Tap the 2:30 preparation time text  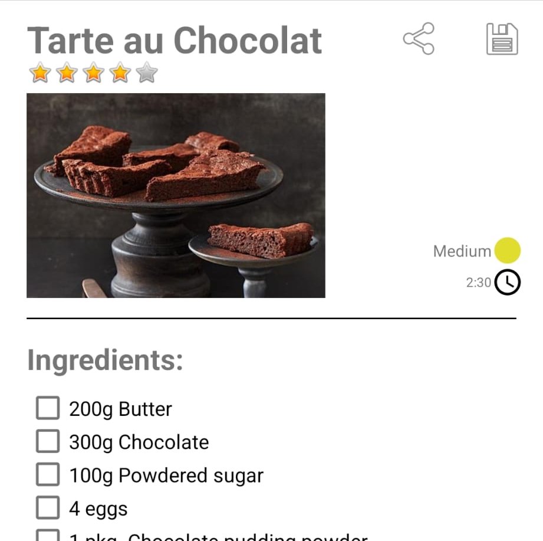[478, 283]
